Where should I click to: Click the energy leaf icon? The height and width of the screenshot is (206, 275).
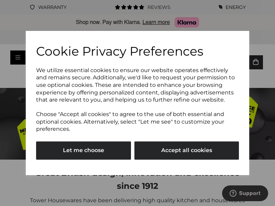coord(221,7)
